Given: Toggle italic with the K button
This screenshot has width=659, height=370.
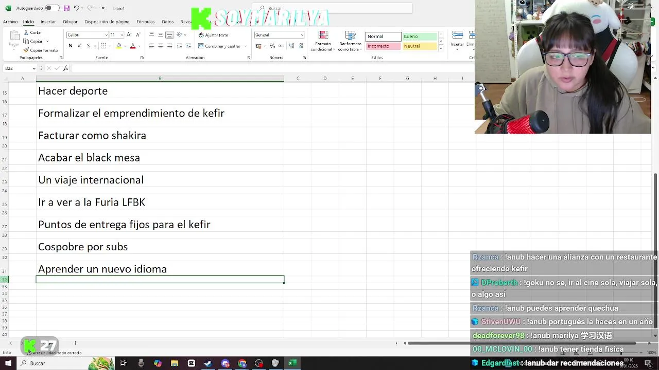Looking at the screenshot, I should tap(79, 46).
